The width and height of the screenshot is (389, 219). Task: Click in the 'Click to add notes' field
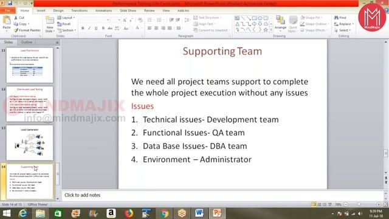(222, 195)
